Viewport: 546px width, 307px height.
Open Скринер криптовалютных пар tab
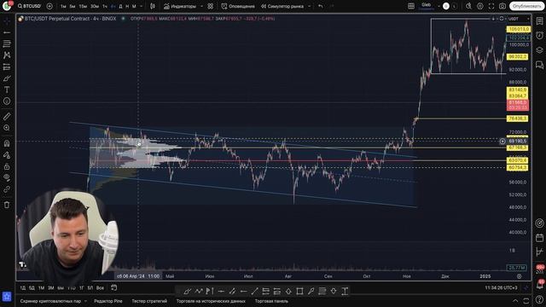[x=50, y=301]
